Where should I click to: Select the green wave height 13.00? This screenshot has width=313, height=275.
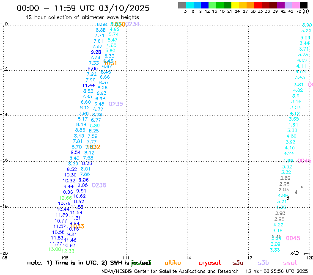55,250
